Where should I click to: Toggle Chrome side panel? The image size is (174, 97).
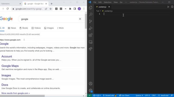[74, 9]
